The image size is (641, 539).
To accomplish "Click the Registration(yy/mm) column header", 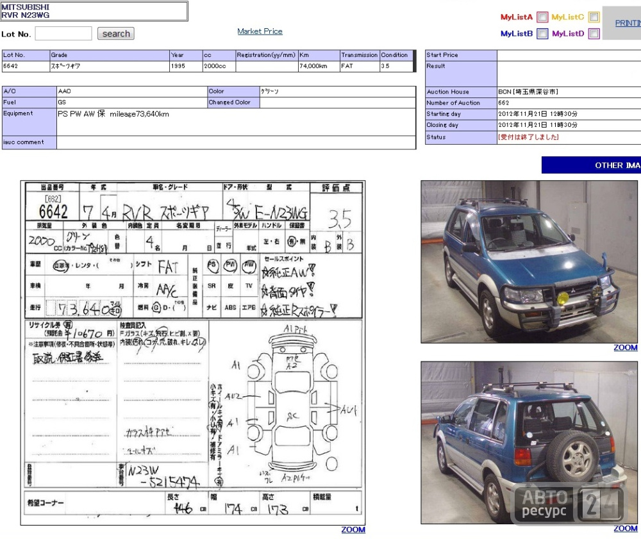I will click(267, 55).
